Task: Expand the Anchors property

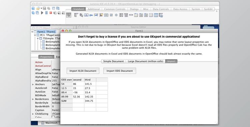Action: (33, 84)
